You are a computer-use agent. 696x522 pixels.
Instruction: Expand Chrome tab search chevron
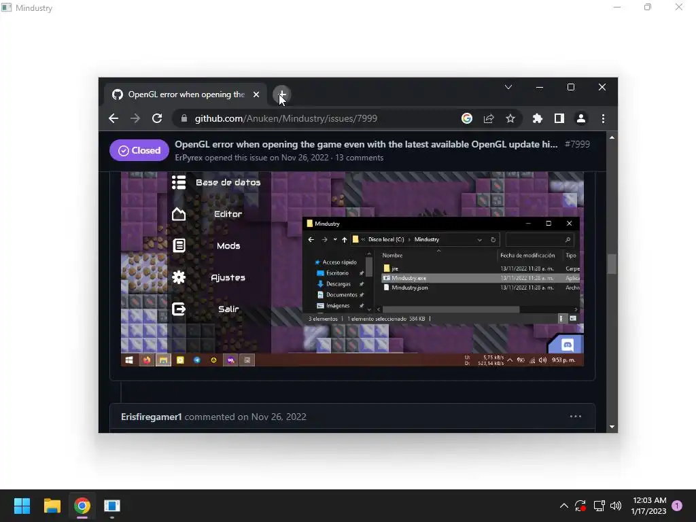(508, 87)
